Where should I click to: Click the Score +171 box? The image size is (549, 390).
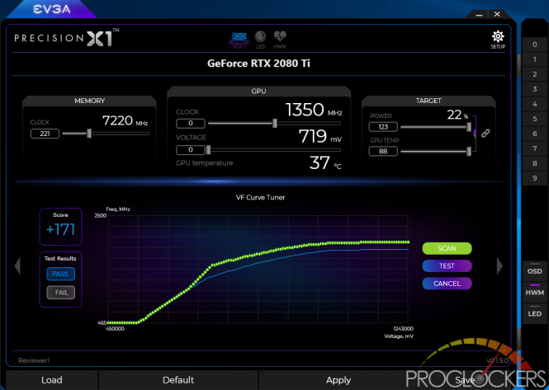click(x=60, y=226)
